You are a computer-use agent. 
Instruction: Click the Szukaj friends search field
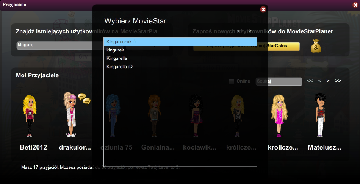pos(279,81)
